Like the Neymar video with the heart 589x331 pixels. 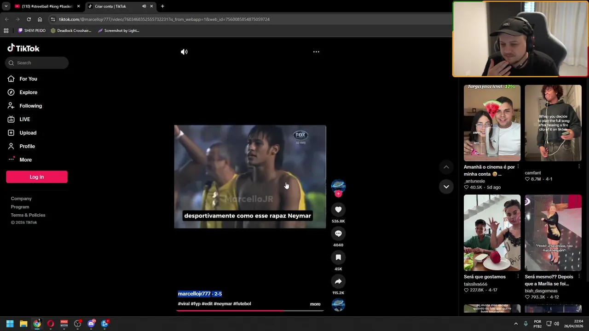[x=338, y=210]
